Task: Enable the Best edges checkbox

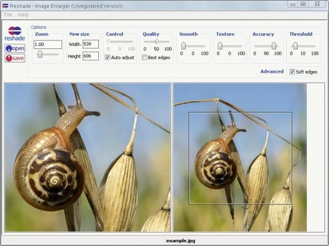Action: coord(145,57)
